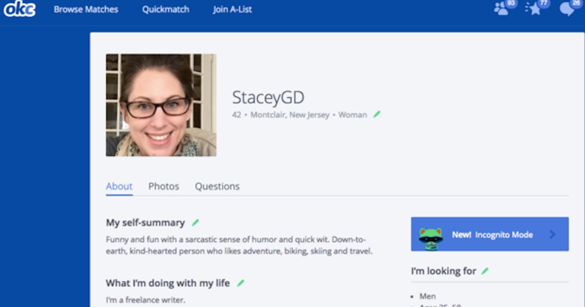585x307 pixels.
Task: Go to Quickmatch in the navigation bar
Action: [x=166, y=9]
